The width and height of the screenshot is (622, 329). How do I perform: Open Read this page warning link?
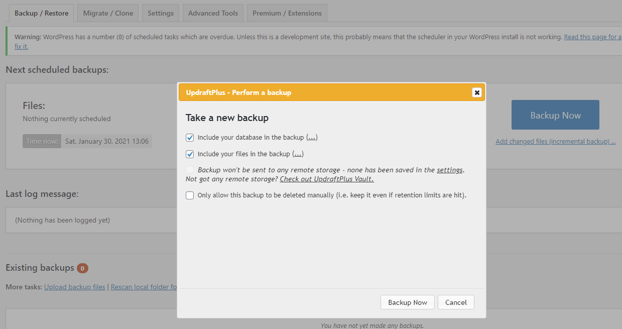(x=593, y=37)
